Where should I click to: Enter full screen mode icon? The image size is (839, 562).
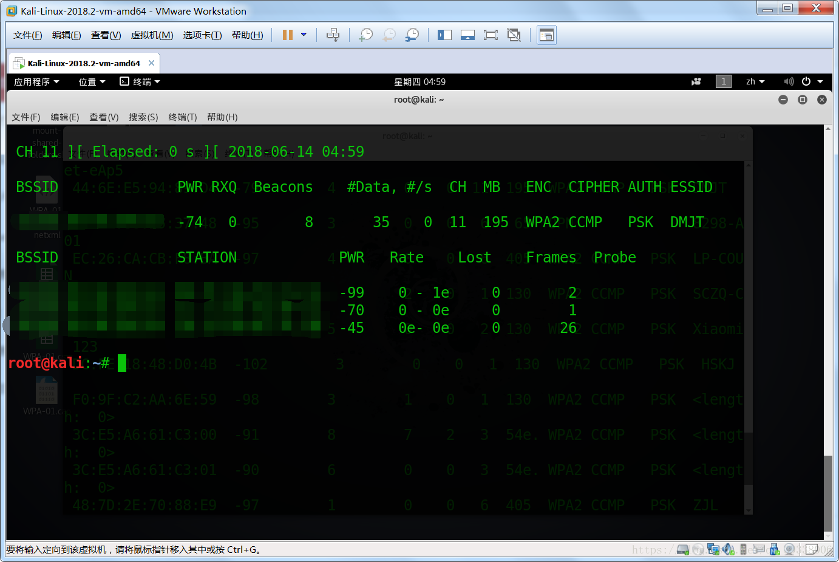pos(491,35)
